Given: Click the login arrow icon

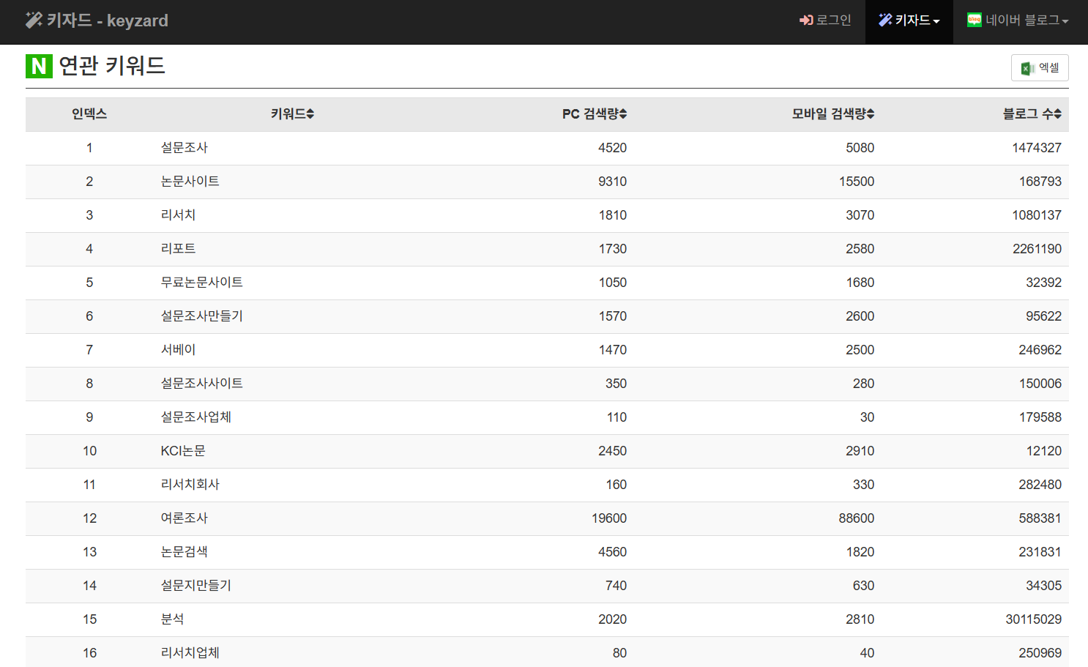Looking at the screenshot, I should [x=806, y=21].
